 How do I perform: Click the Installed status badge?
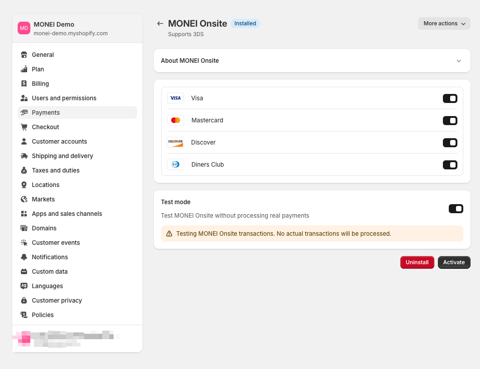coord(245,23)
